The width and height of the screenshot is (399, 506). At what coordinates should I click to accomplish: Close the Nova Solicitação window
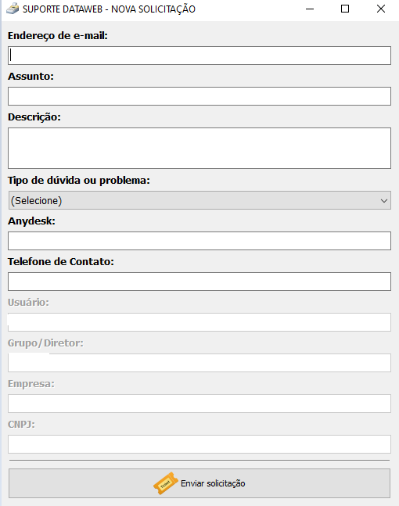pos(381,9)
